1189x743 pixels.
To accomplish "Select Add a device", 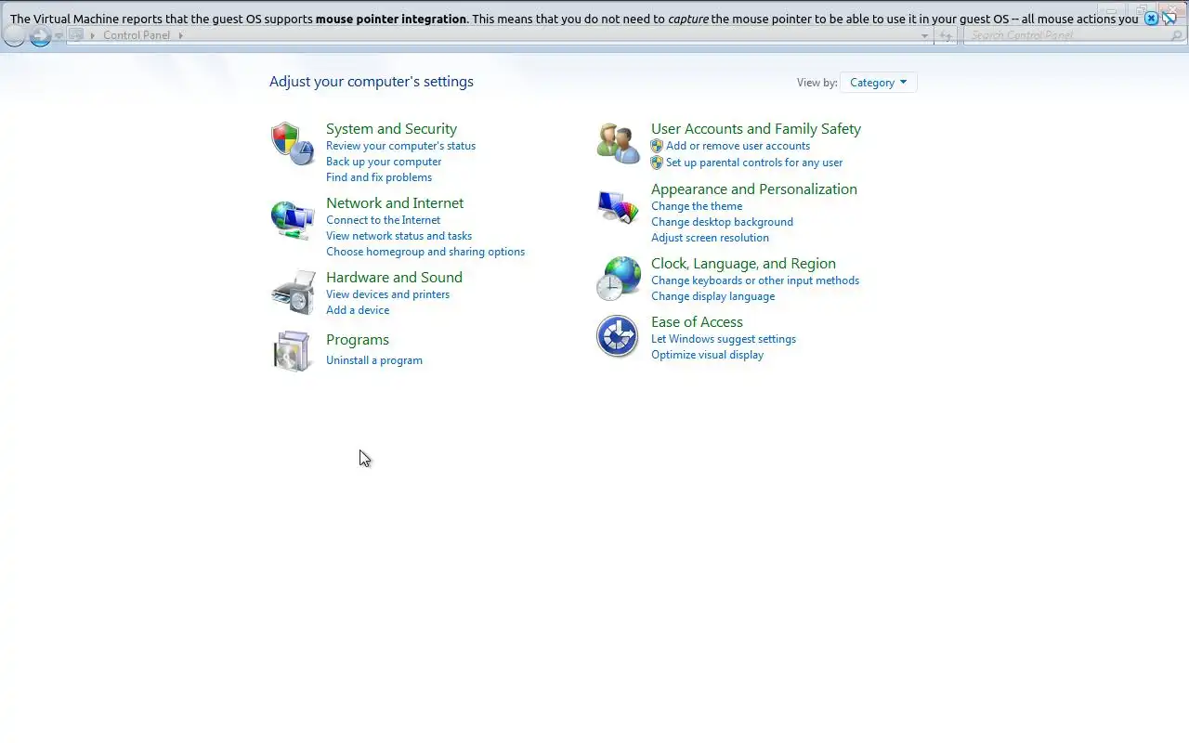I will [358, 310].
